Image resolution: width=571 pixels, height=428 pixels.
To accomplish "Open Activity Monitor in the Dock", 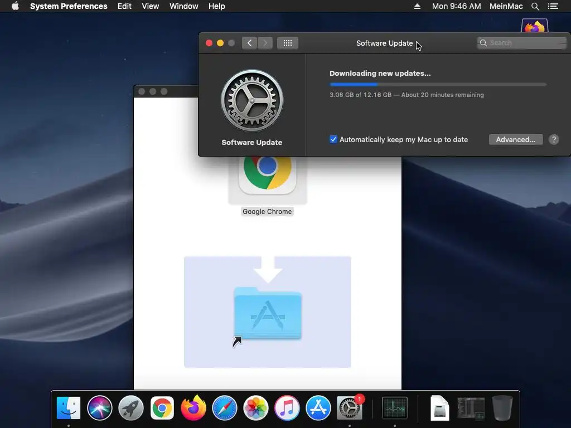I will (394, 407).
